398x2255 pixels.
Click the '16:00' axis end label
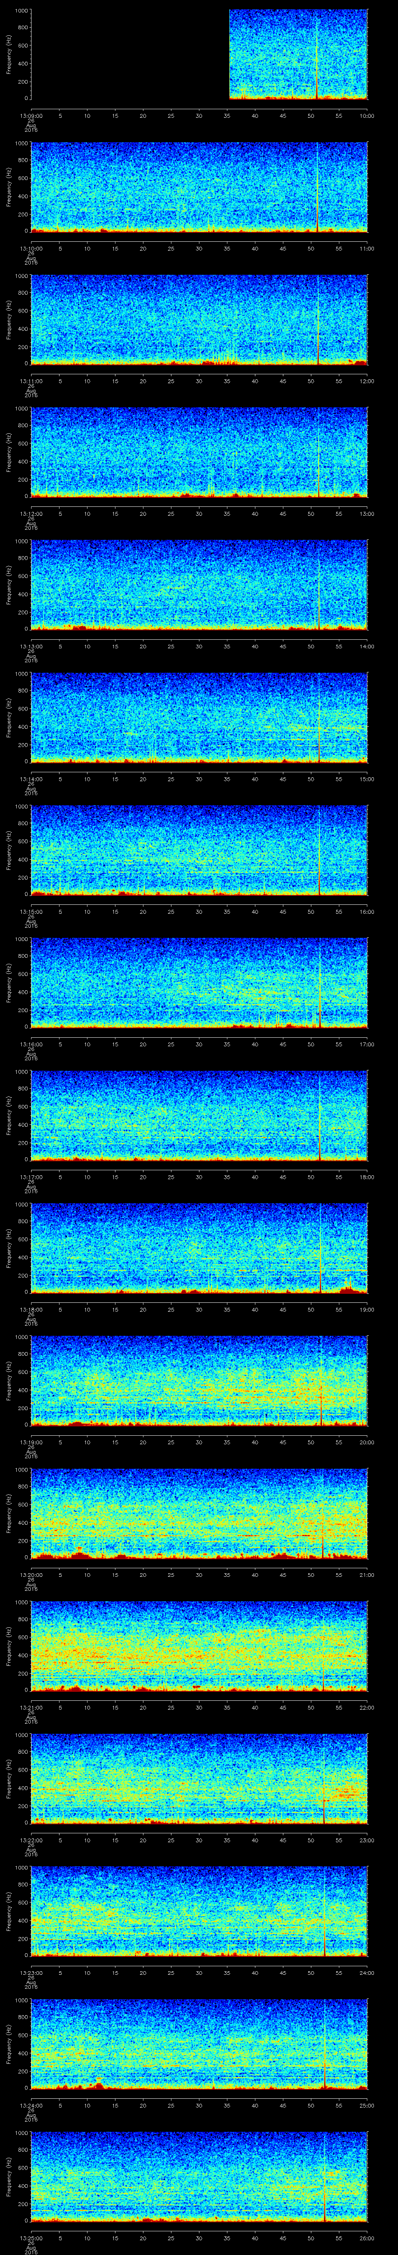[x=367, y=911]
